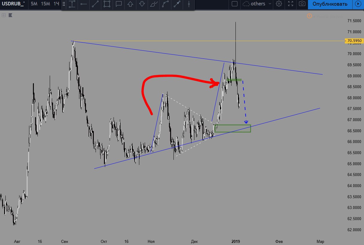
Task: Take a chart snapshot with camera icon
Action: (x=302, y=4)
